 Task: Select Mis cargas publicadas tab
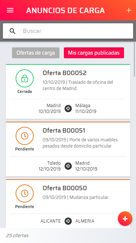[94, 53]
